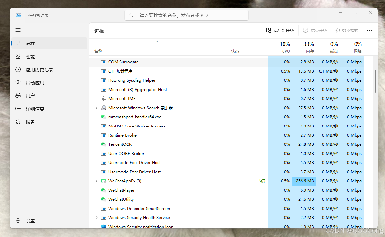Click the mmcrashpad_handler64.exe WeChat icon
The width and height of the screenshot is (385, 237).
pos(103,117)
